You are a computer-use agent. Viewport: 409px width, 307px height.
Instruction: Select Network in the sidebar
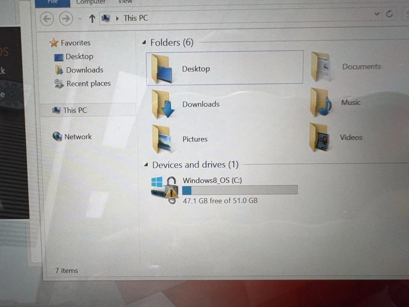78,136
